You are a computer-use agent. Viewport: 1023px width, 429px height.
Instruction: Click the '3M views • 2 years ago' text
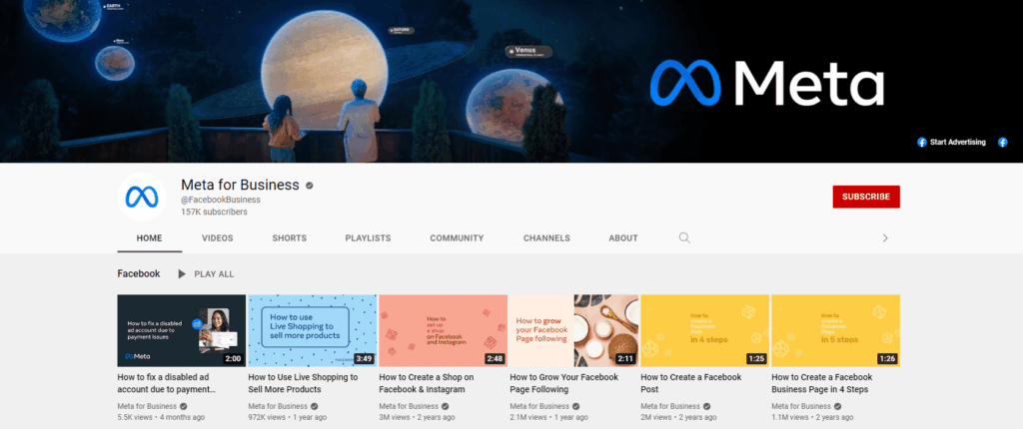point(417,417)
